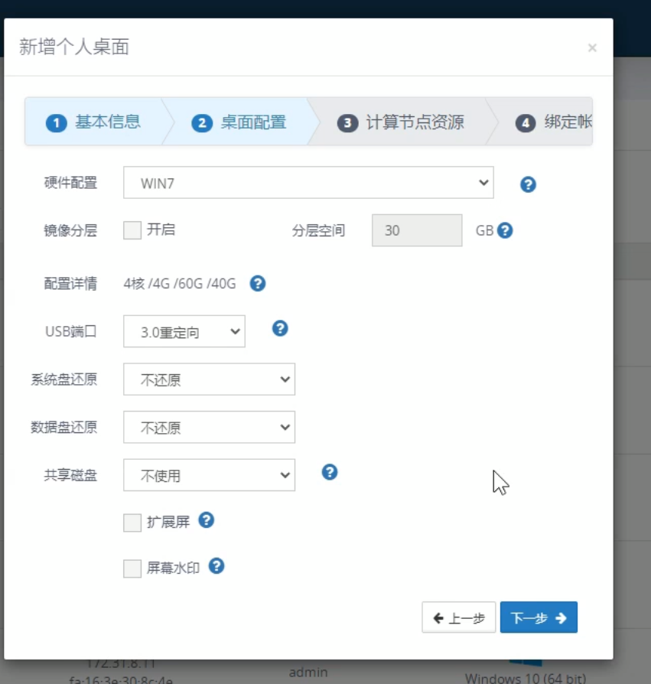Image resolution: width=651 pixels, height=684 pixels.
Task: Open the 数据盘还原 dropdown
Action: [x=209, y=428]
